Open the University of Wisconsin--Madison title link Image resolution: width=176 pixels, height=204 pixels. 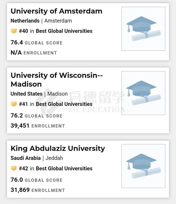point(57,80)
